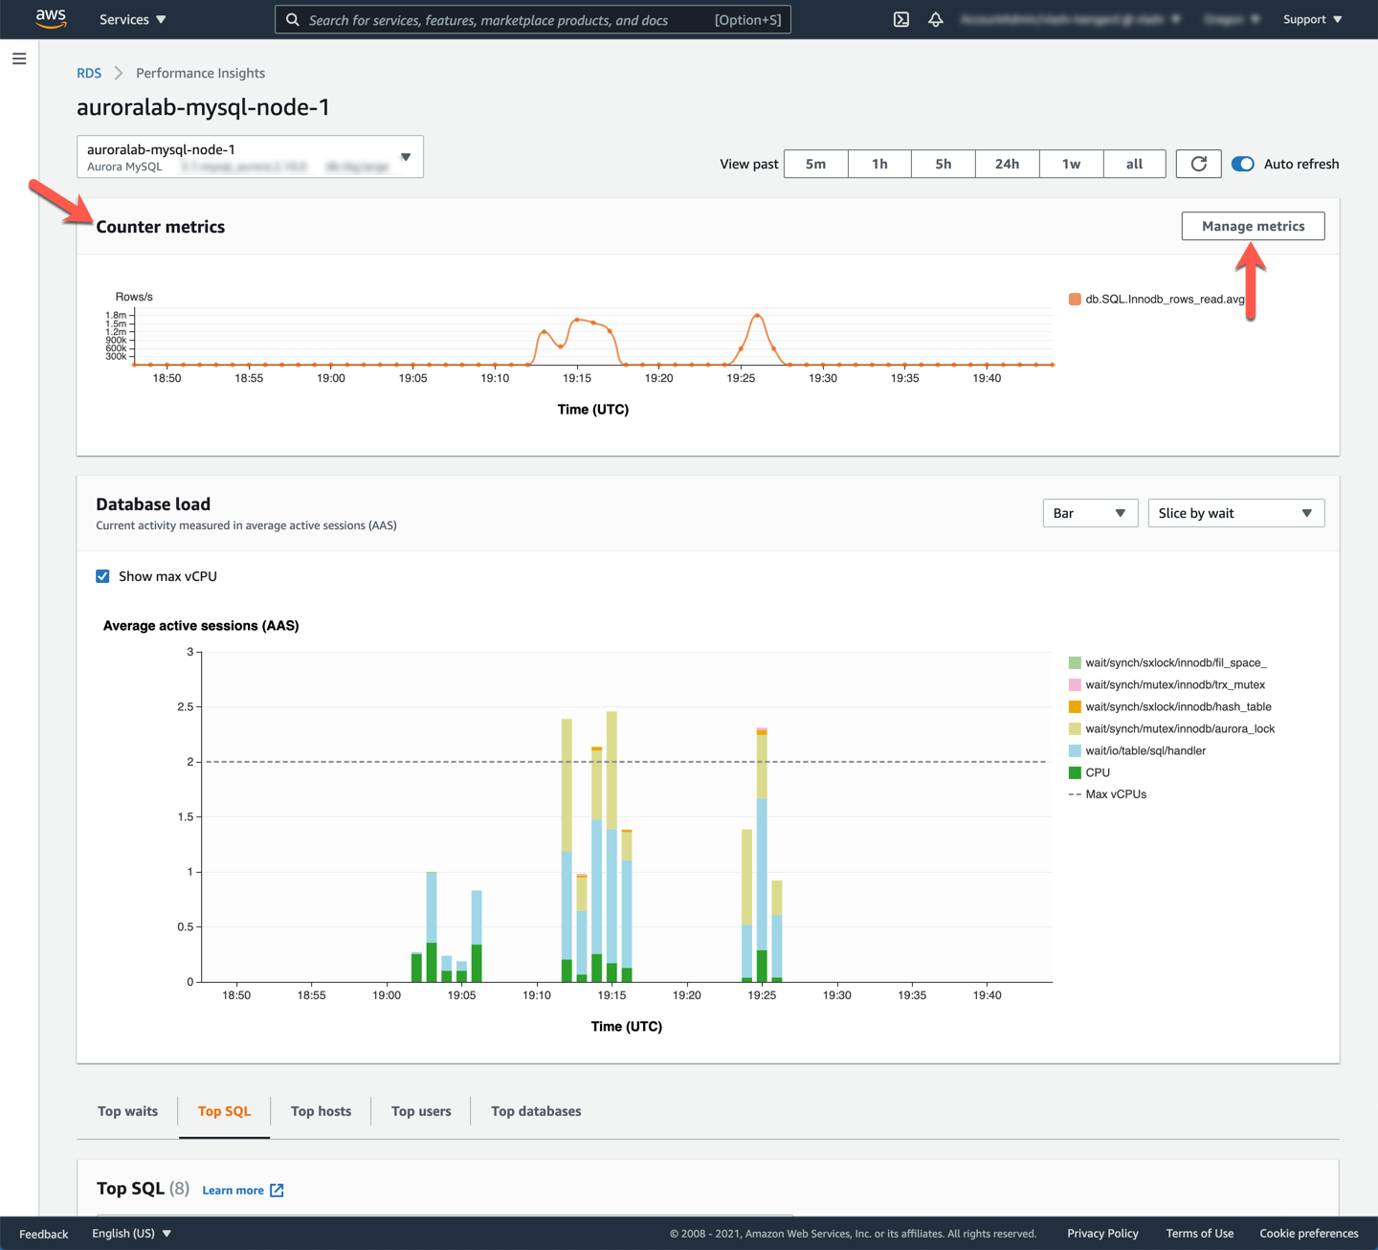
Task: Open the hamburger side navigation menu
Action: pos(19,59)
